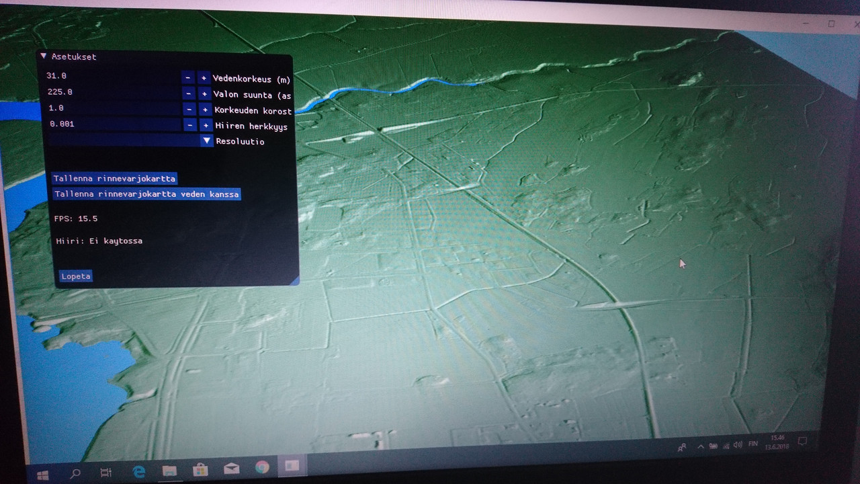
Task: Decrease Vedenkorkeus with its minus button
Action: pyautogui.click(x=187, y=78)
